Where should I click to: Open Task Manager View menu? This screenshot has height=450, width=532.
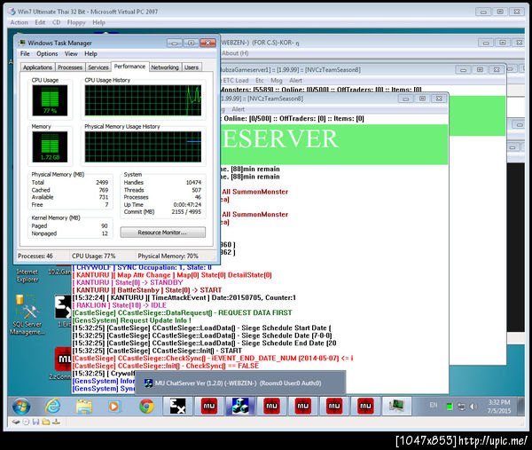71,53
